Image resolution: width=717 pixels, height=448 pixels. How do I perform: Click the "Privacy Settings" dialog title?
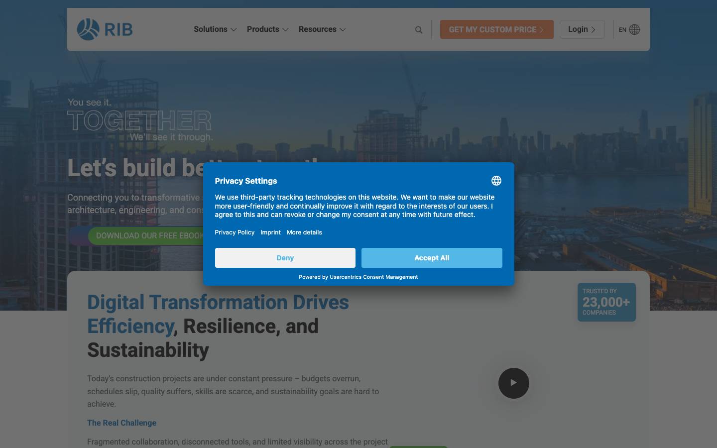(x=246, y=181)
